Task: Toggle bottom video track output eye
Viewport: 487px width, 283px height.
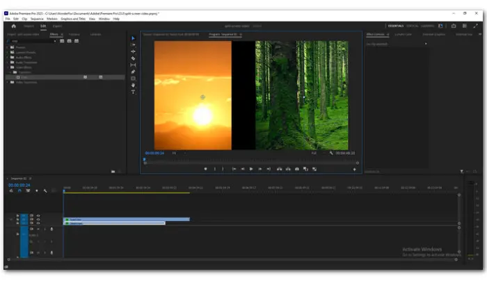Action: (x=38, y=223)
